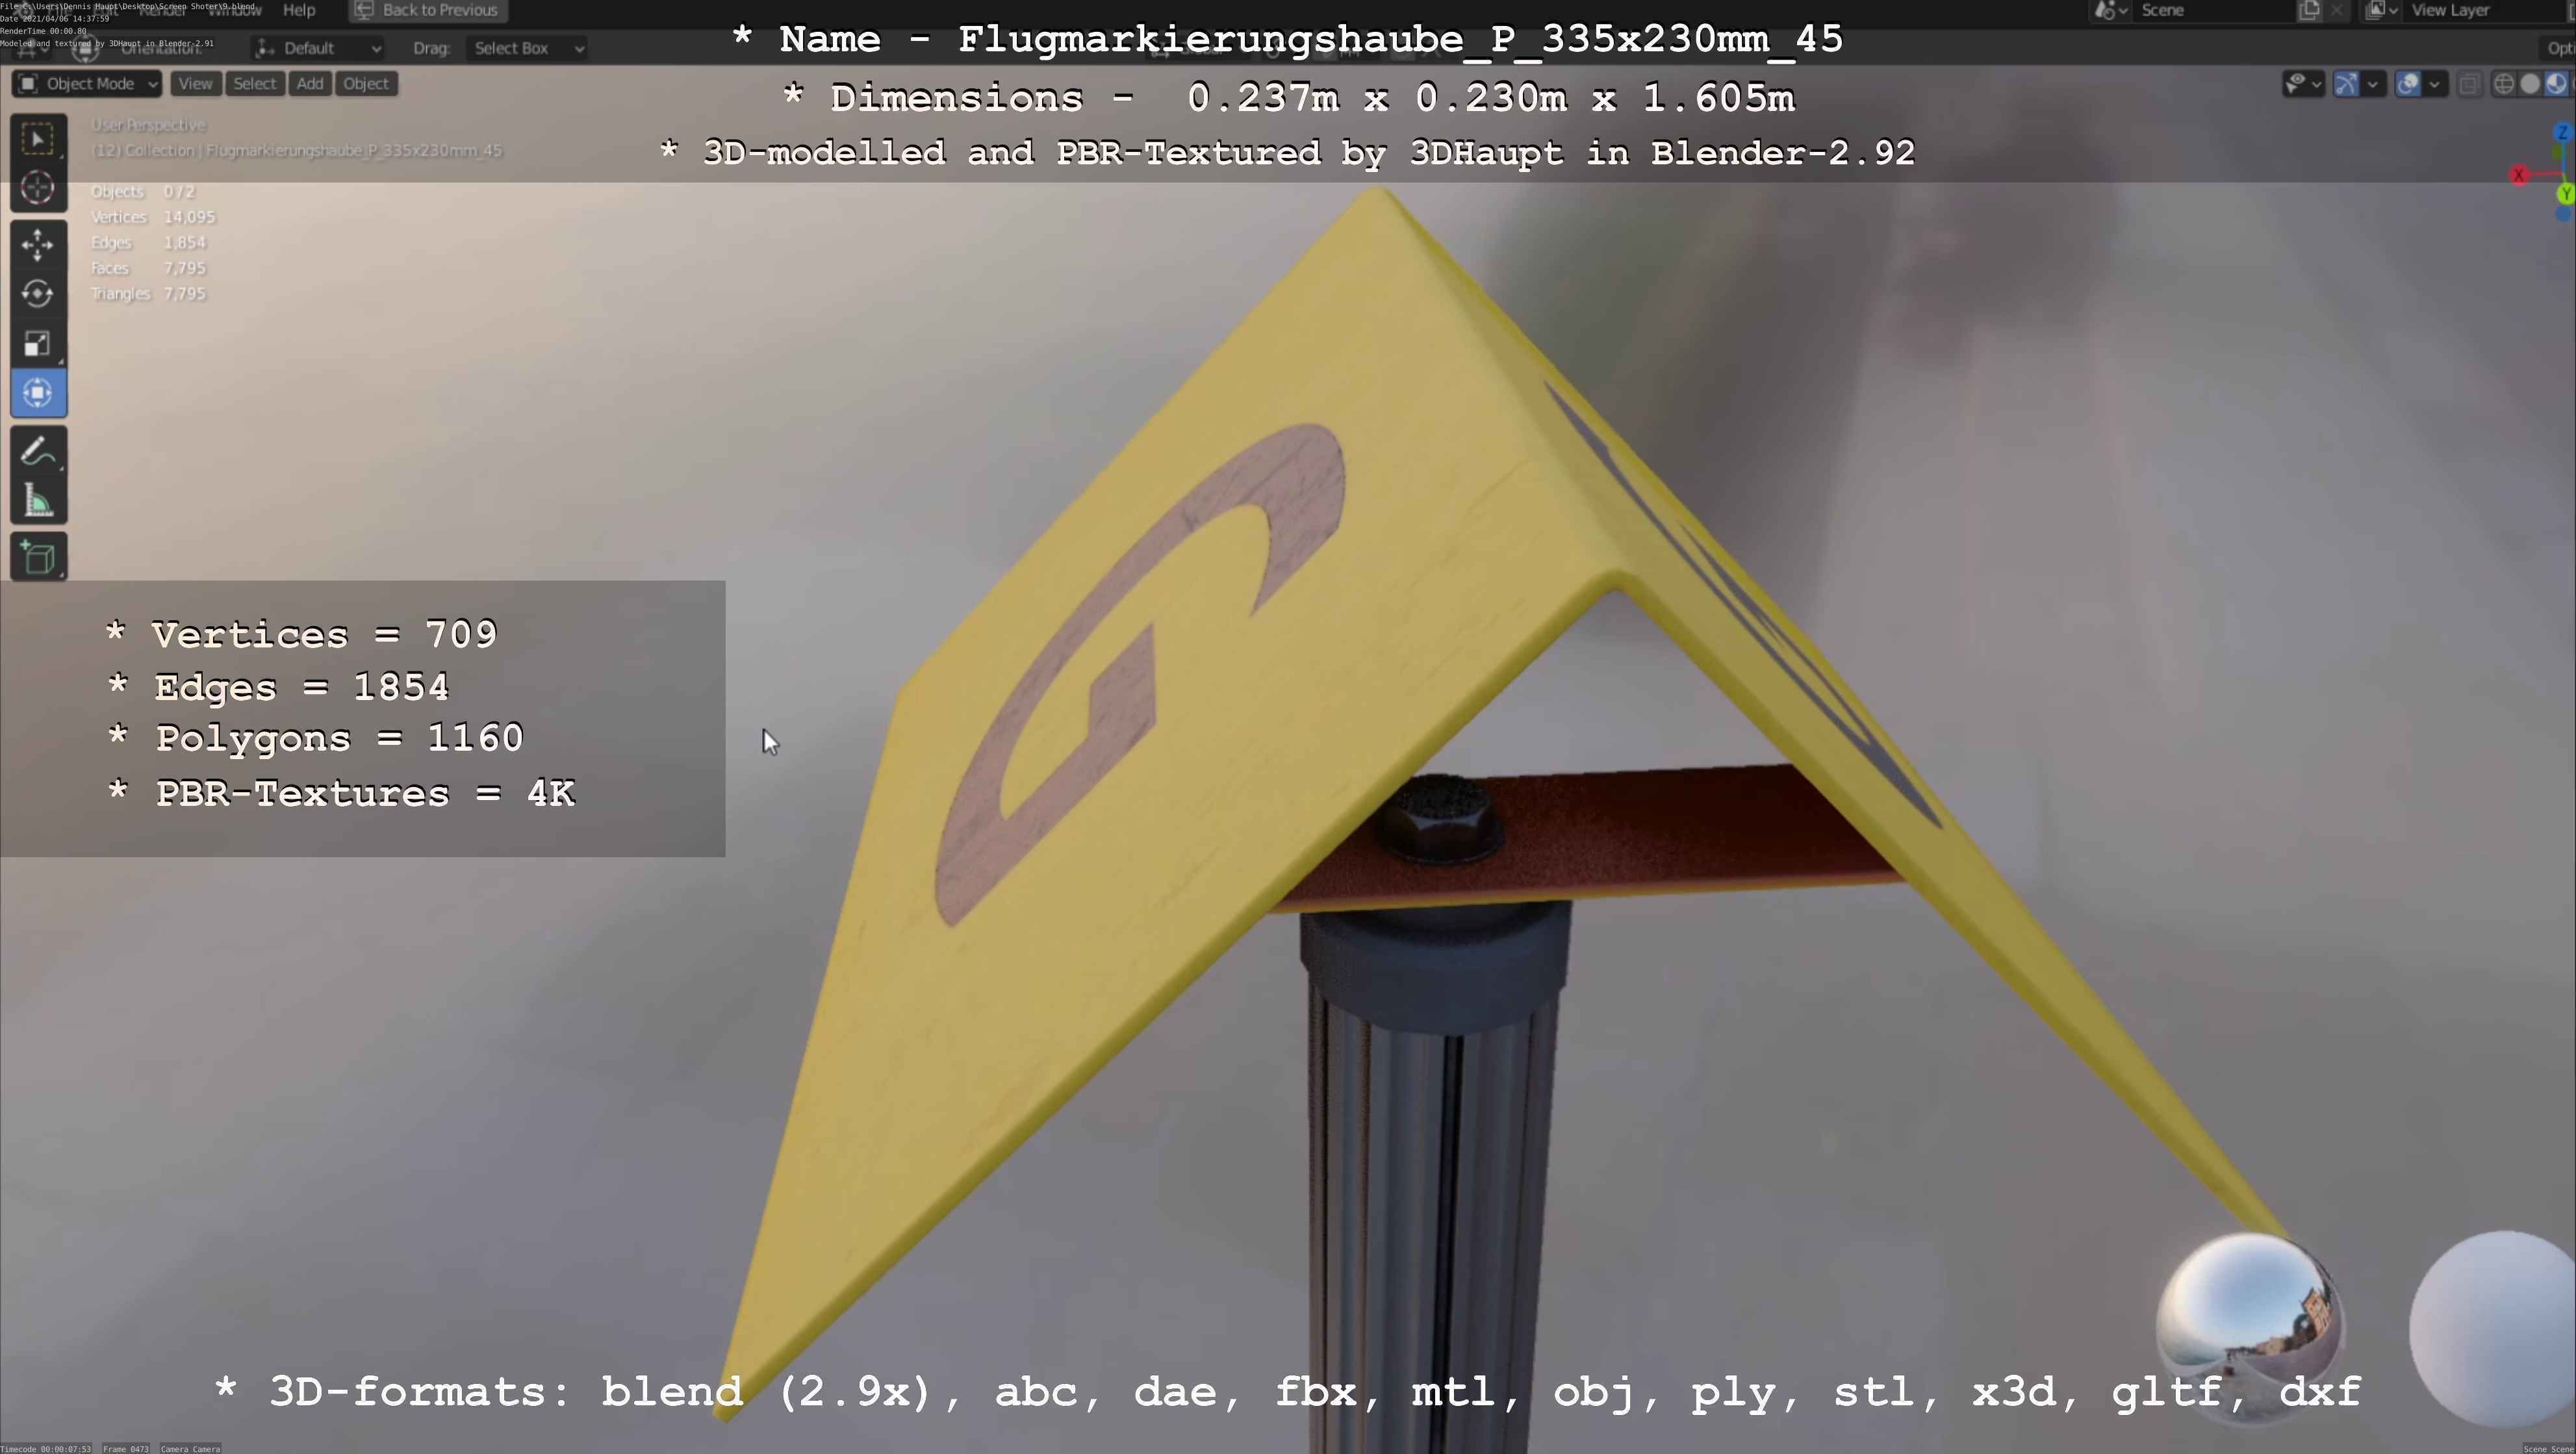Screen dimensions: 2576x1454
Task: Click the Scene name field
Action: pos(2215,10)
